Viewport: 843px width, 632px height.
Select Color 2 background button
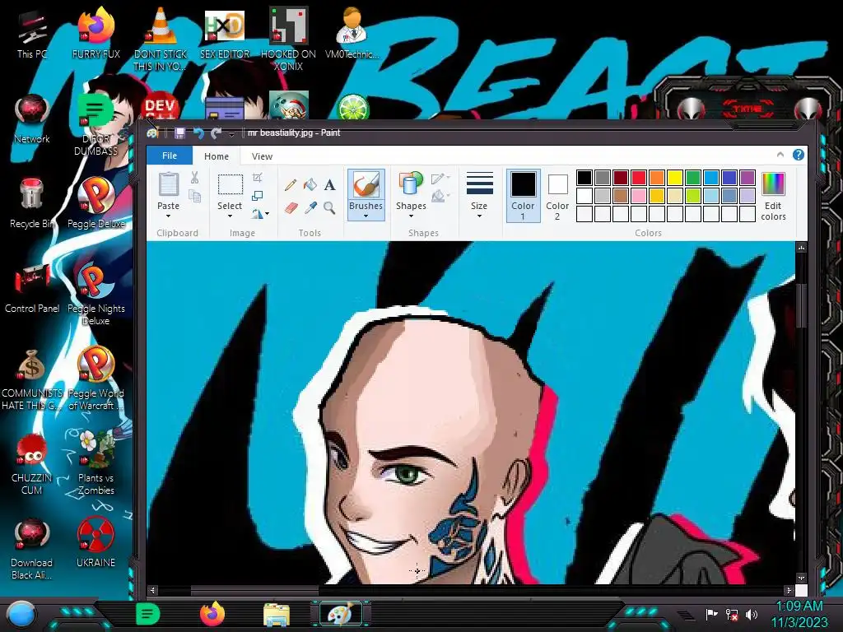557,196
